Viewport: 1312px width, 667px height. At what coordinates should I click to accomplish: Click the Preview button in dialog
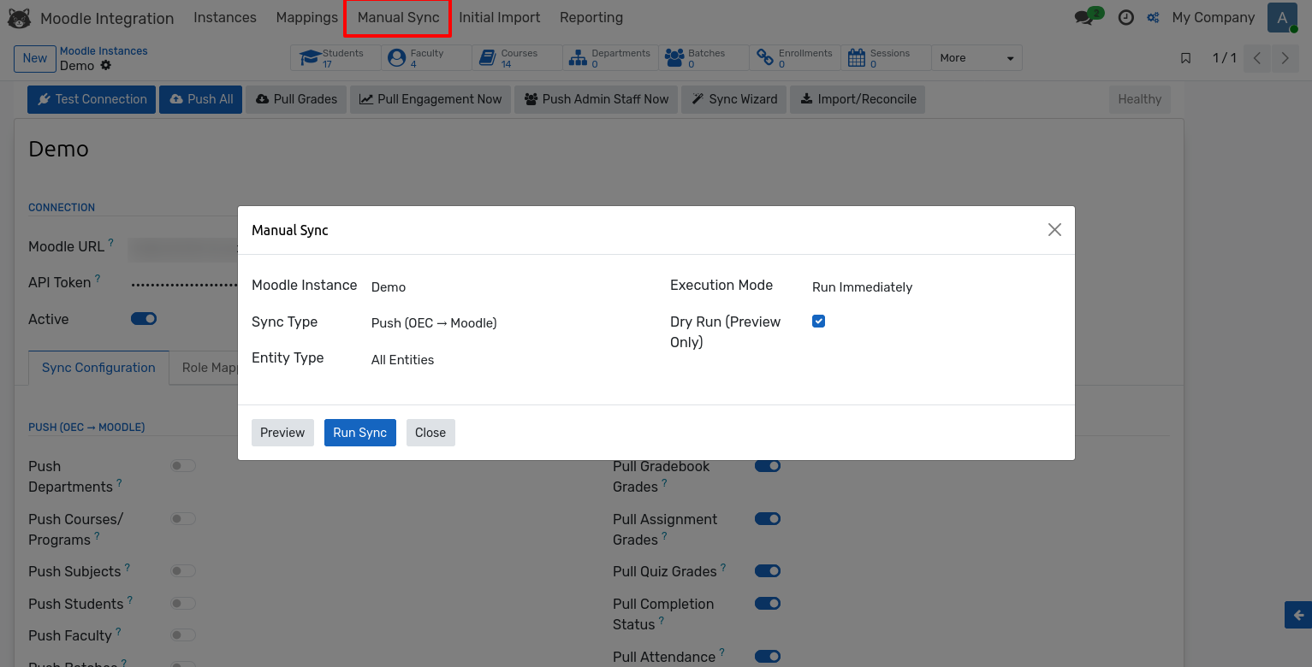[x=282, y=433]
